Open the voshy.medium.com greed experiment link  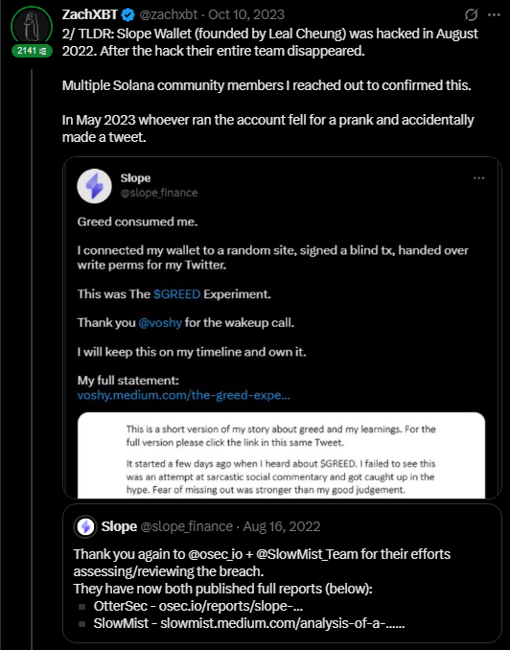coord(184,395)
